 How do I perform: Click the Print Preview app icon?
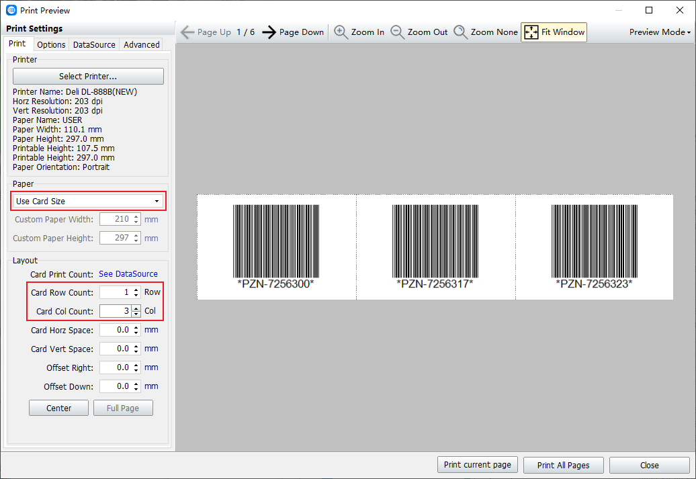coord(11,10)
